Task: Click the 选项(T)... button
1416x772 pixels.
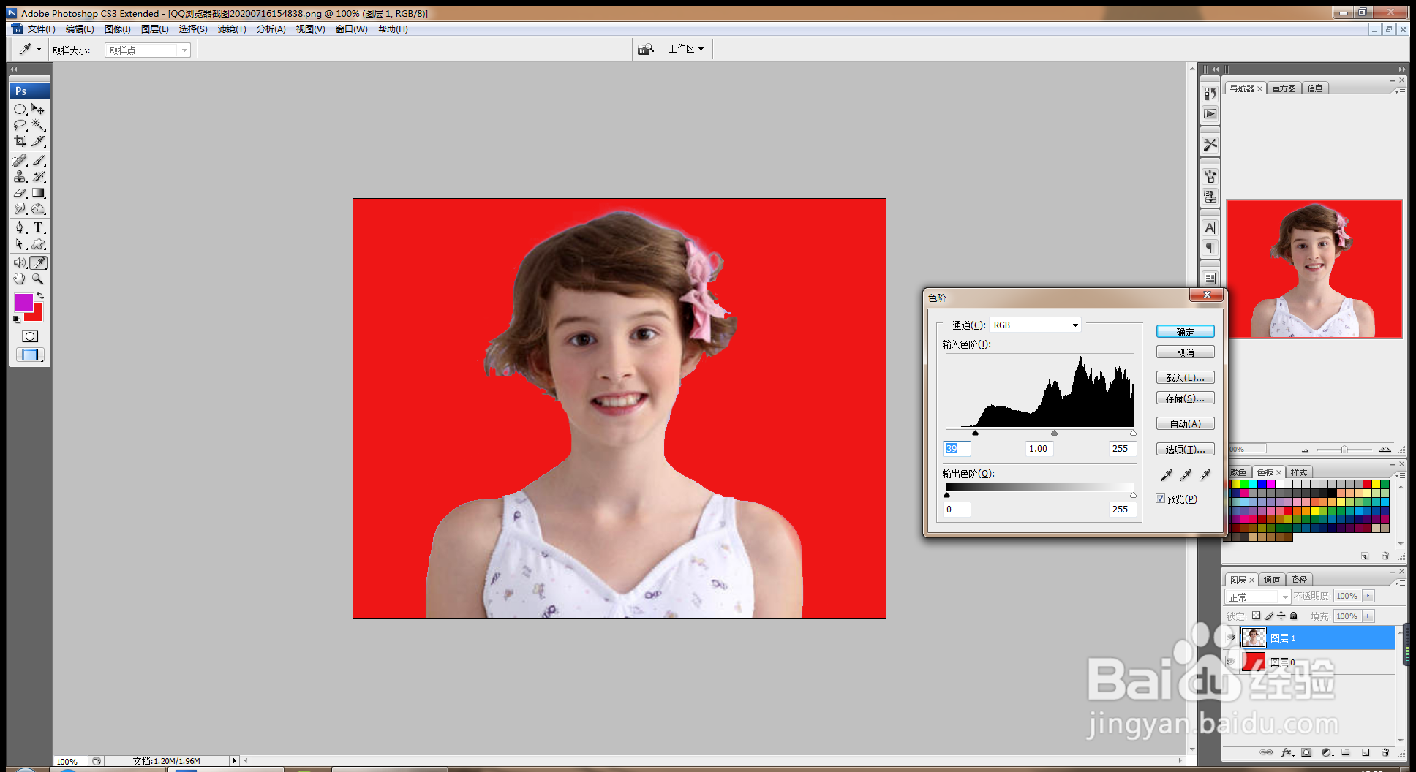Action: tap(1186, 450)
